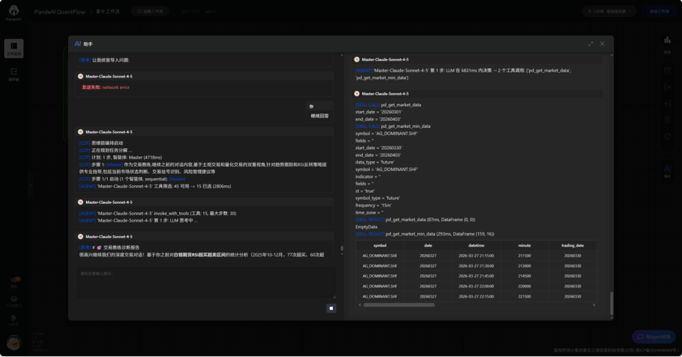Click the refresh icon in right toolbar
The width and height of the screenshot is (682, 357).
pos(667,136)
